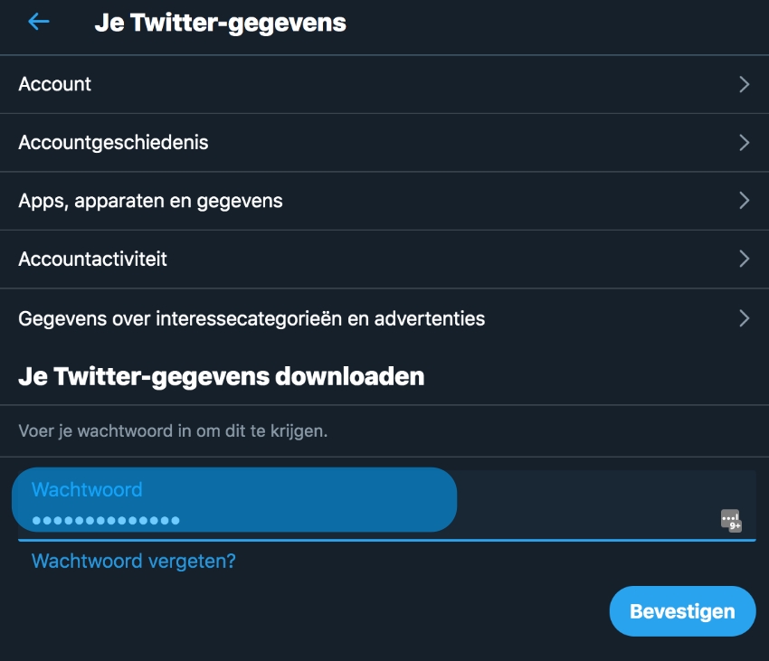Screen dimensions: 769x661
Task: Click the back arrow icon
Action: pyautogui.click(x=38, y=22)
